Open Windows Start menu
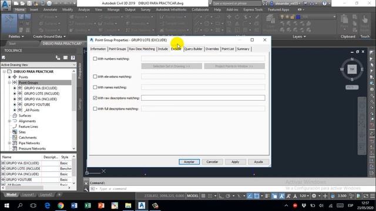 pos(6,206)
